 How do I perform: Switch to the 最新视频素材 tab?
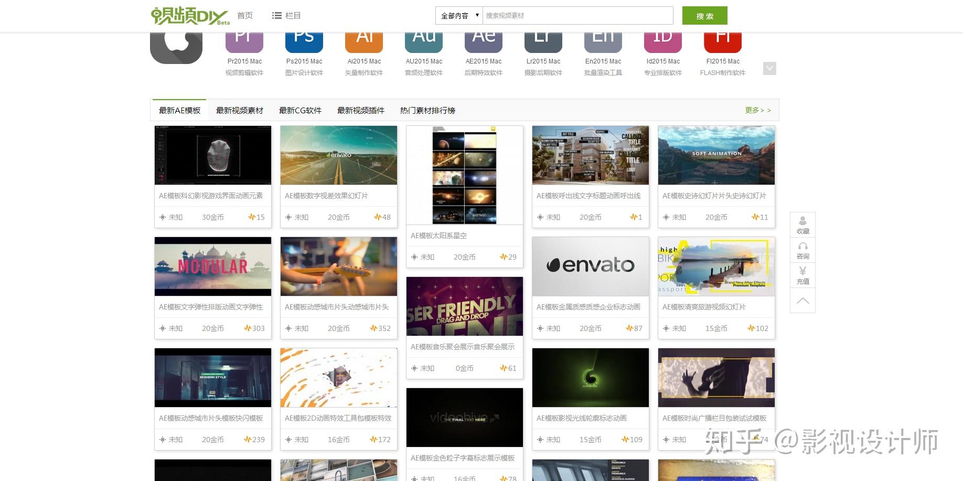coord(240,111)
